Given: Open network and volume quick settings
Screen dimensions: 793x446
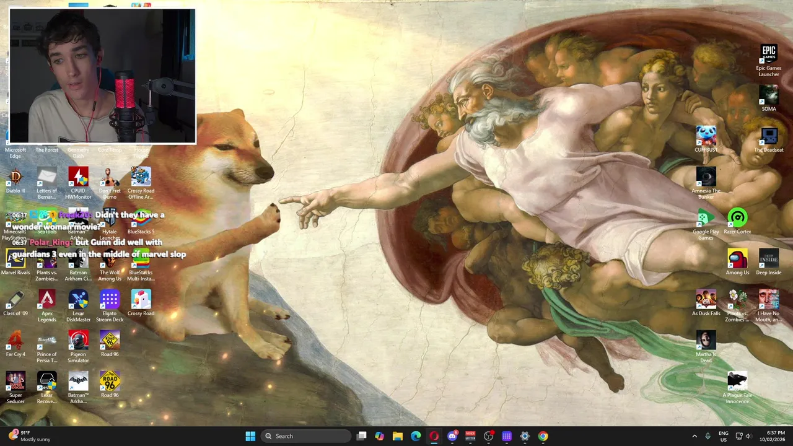Looking at the screenshot, I should click(743, 436).
